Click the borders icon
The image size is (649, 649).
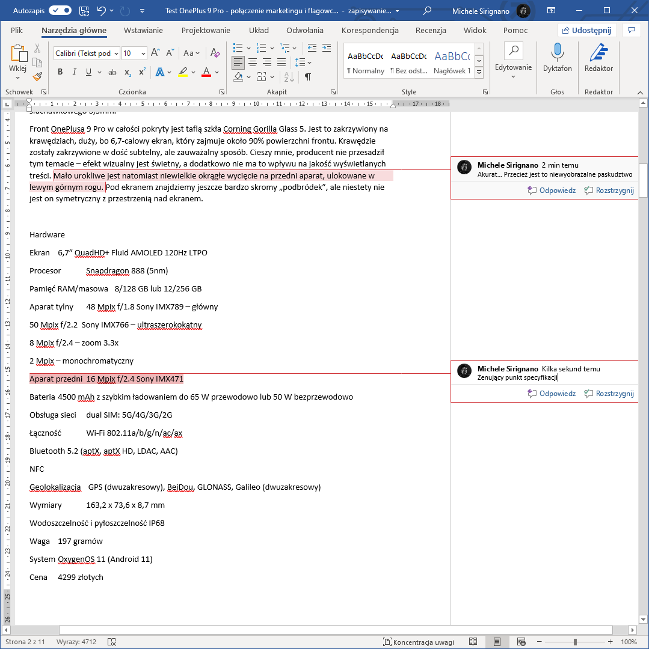click(x=261, y=76)
